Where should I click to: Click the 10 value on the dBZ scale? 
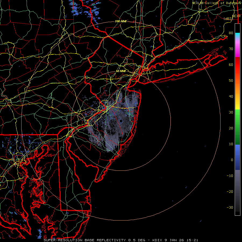click(x=231, y=144)
